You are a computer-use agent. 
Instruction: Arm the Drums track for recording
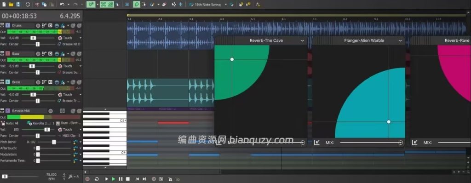[38, 26]
